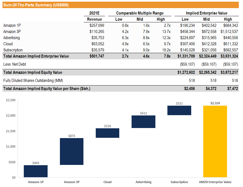The height and width of the screenshot is (187, 243).
Task: Click the Implied Enterprise Value header
Action: pyautogui.click(x=207, y=13)
